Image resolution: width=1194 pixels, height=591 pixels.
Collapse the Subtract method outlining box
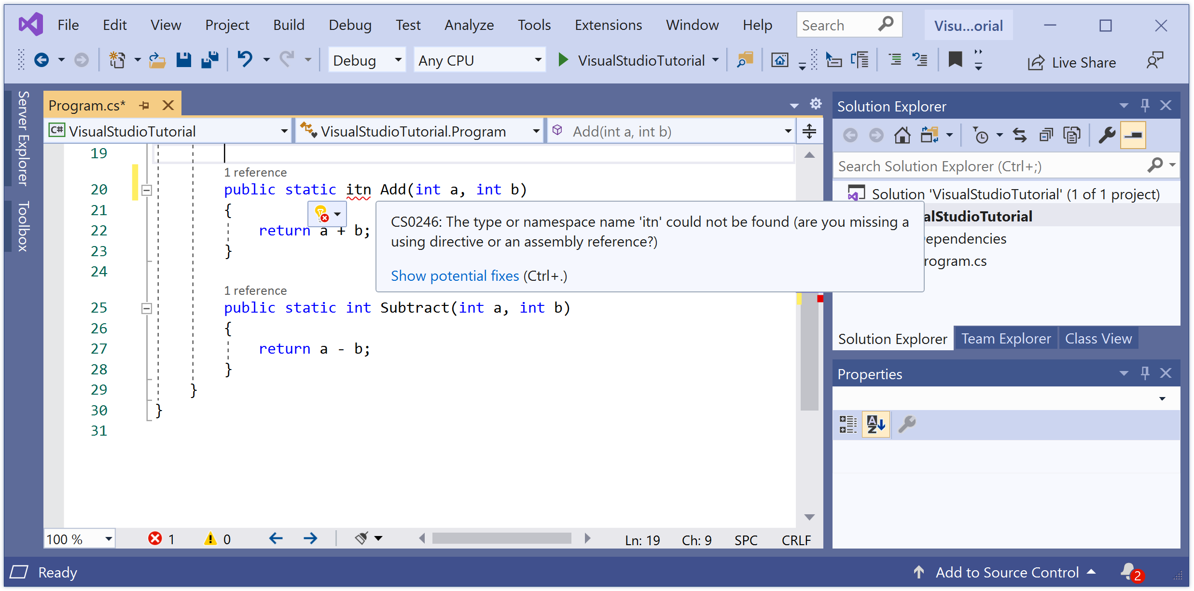(147, 308)
